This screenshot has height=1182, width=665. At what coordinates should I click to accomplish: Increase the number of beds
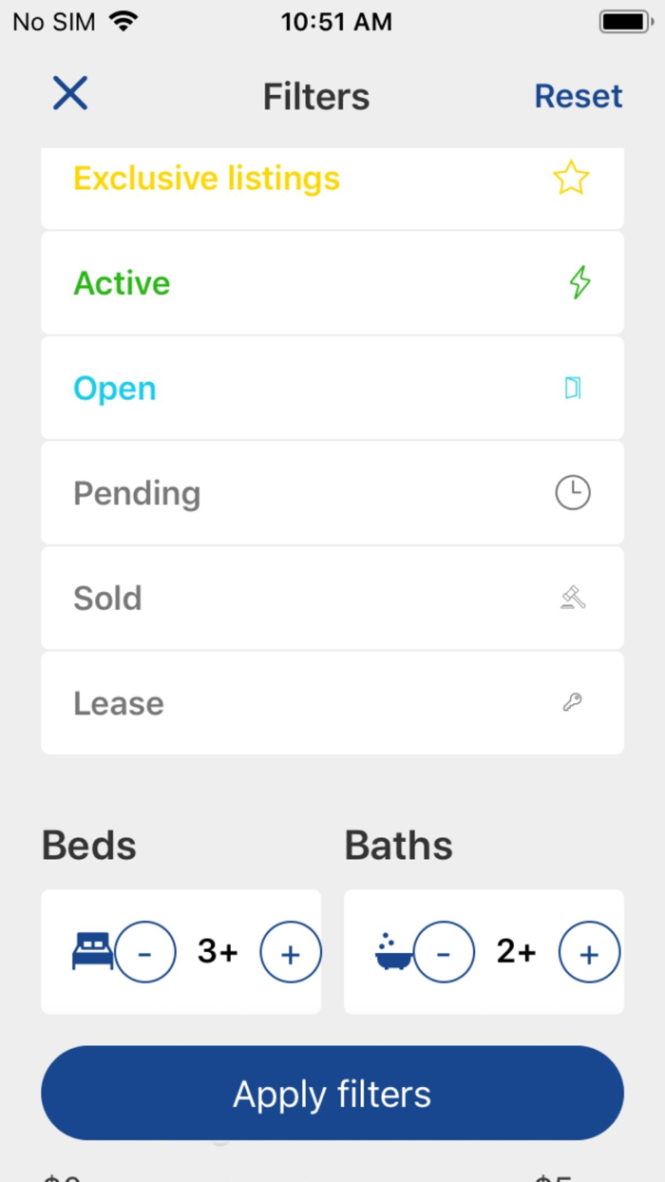point(290,952)
